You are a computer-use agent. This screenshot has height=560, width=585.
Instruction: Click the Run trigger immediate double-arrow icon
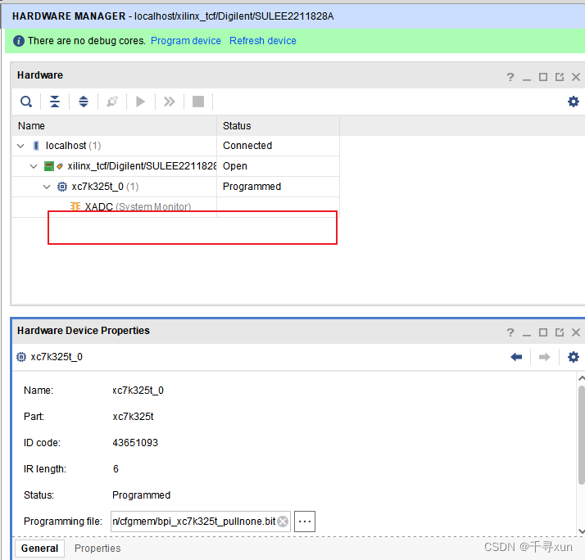coord(170,102)
